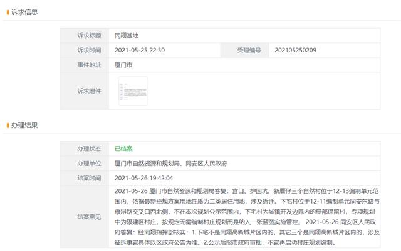
Task: Click the 结案时间 label cell
Action: click(x=85, y=178)
